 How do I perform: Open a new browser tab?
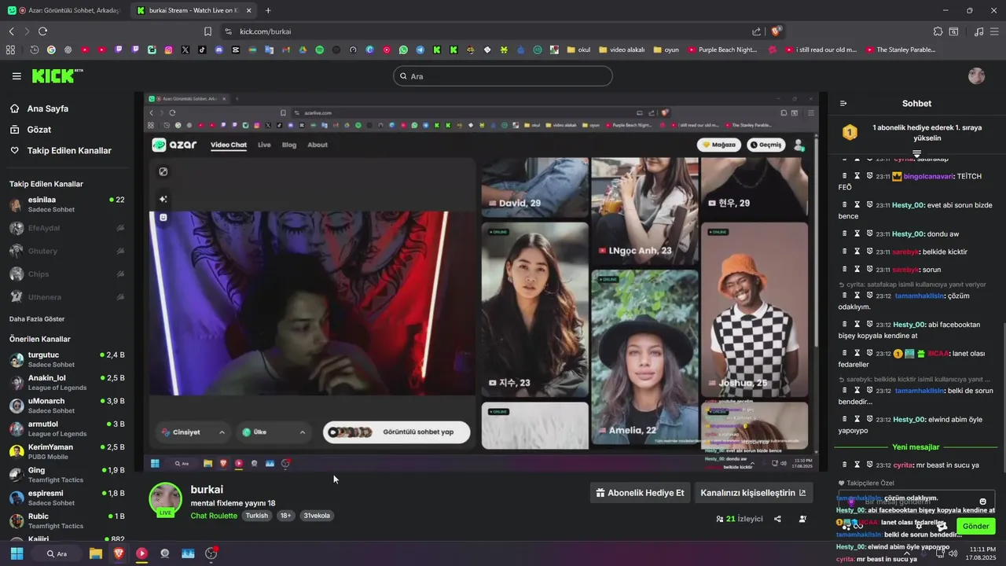pyautogui.click(x=268, y=10)
